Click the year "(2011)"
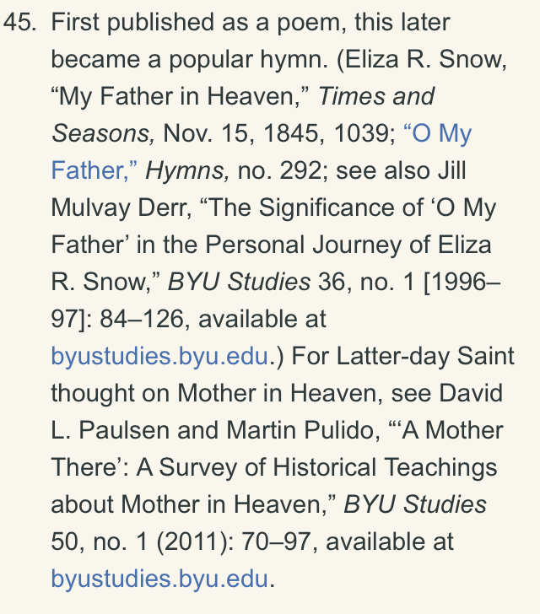540x614 pixels. click(x=192, y=541)
